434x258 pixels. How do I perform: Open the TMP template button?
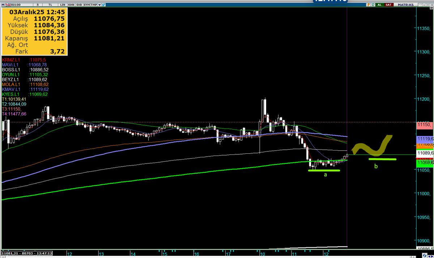94,5
